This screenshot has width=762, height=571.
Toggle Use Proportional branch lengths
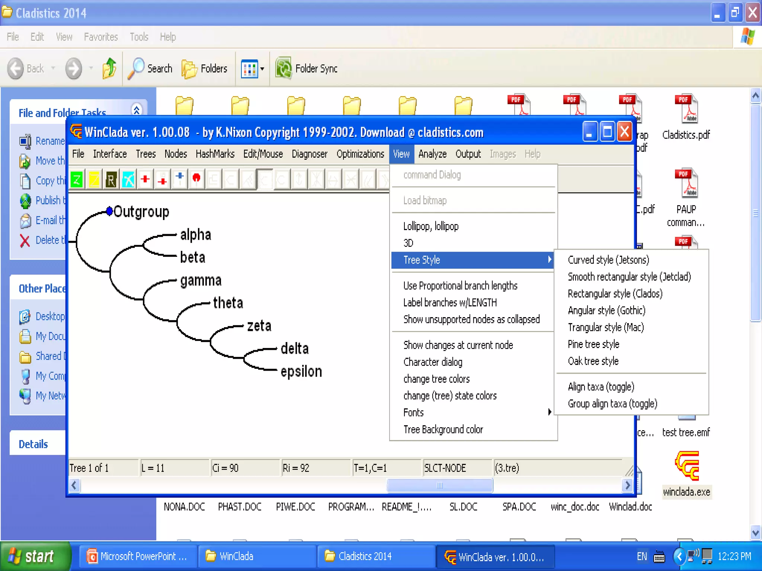point(460,285)
